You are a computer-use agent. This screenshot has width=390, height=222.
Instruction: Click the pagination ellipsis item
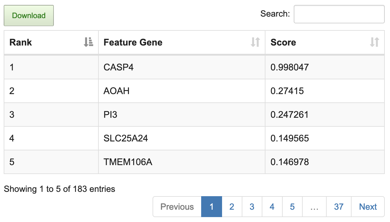click(x=314, y=207)
